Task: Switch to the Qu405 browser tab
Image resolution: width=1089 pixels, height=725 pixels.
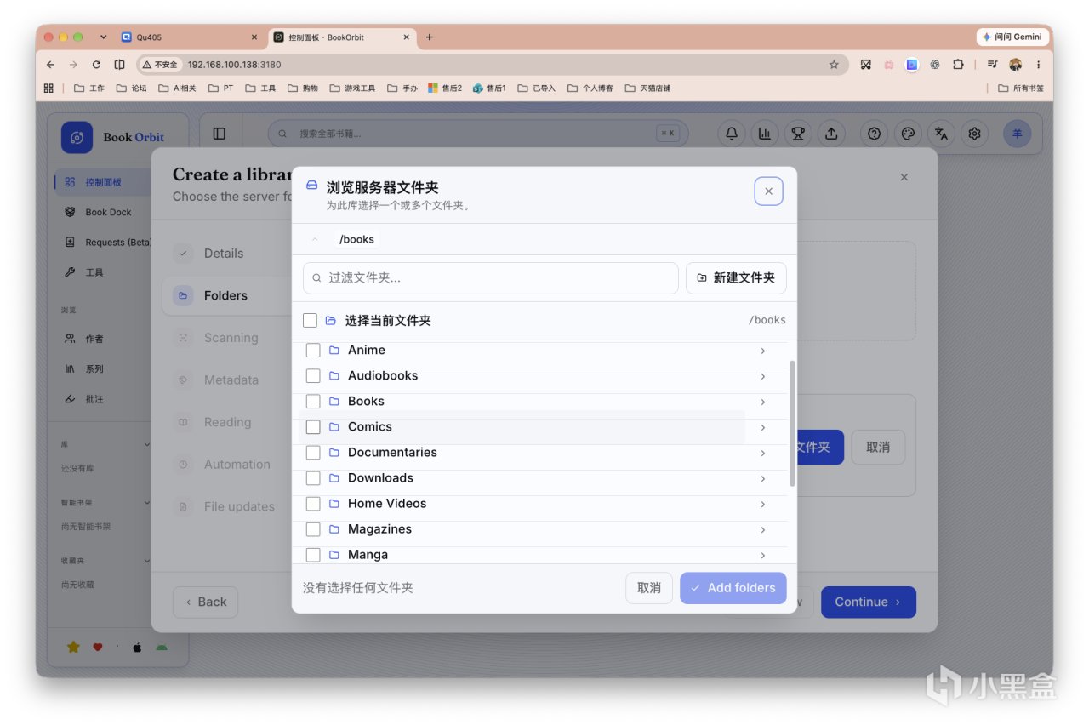Action: (187, 37)
